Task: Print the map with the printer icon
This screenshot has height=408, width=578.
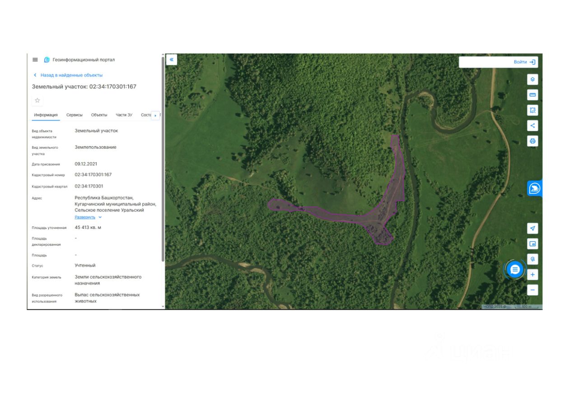Action: point(532,141)
